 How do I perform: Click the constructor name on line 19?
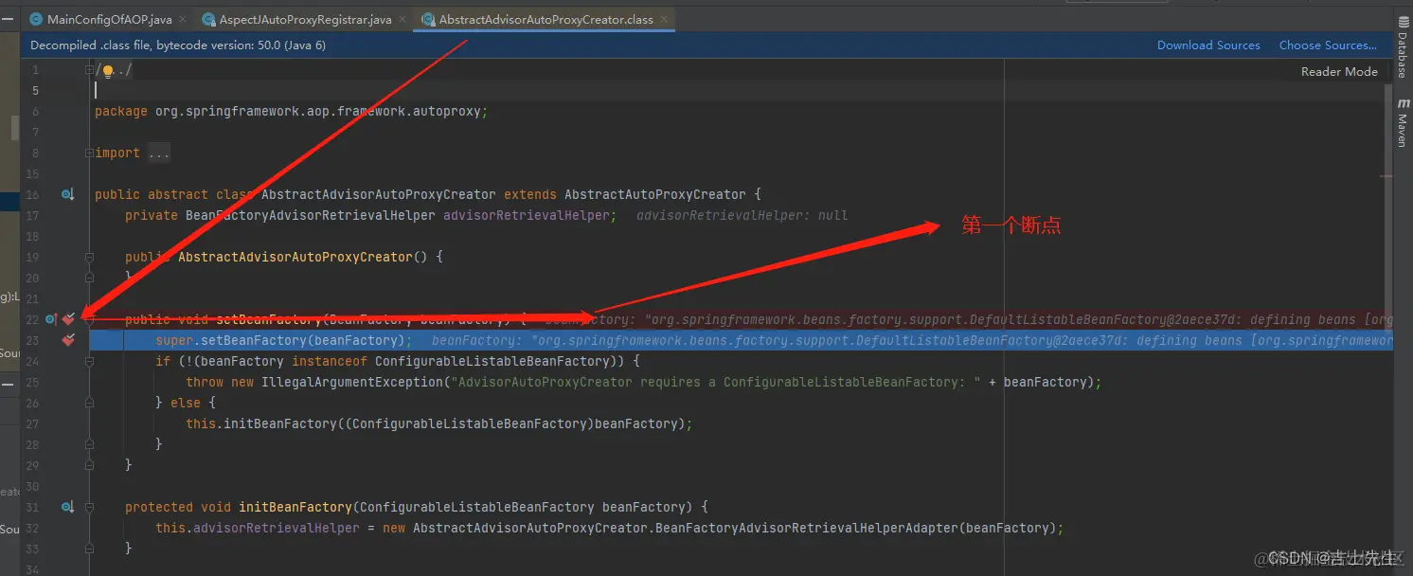(295, 257)
